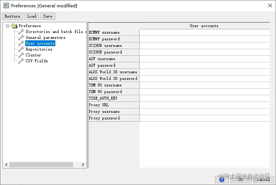This screenshot has height=185, width=276.
Task: Confirm preferences with Ok button
Action: click(240, 180)
